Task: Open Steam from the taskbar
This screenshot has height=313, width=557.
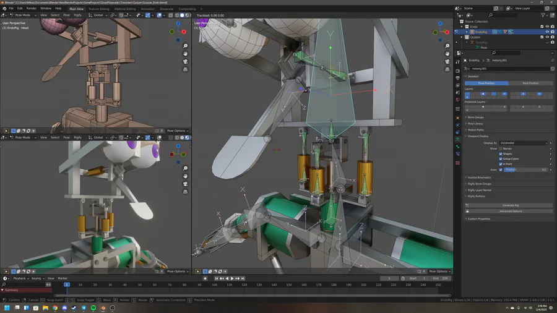Action: [x=74, y=308]
